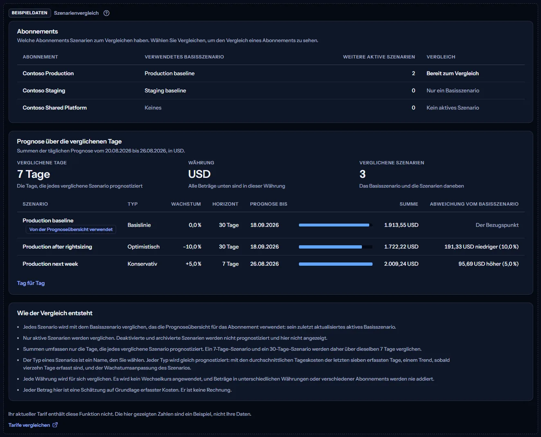Image resolution: width=541 pixels, height=437 pixels.
Task: Click the Basislinie type cell
Action: pos(139,225)
